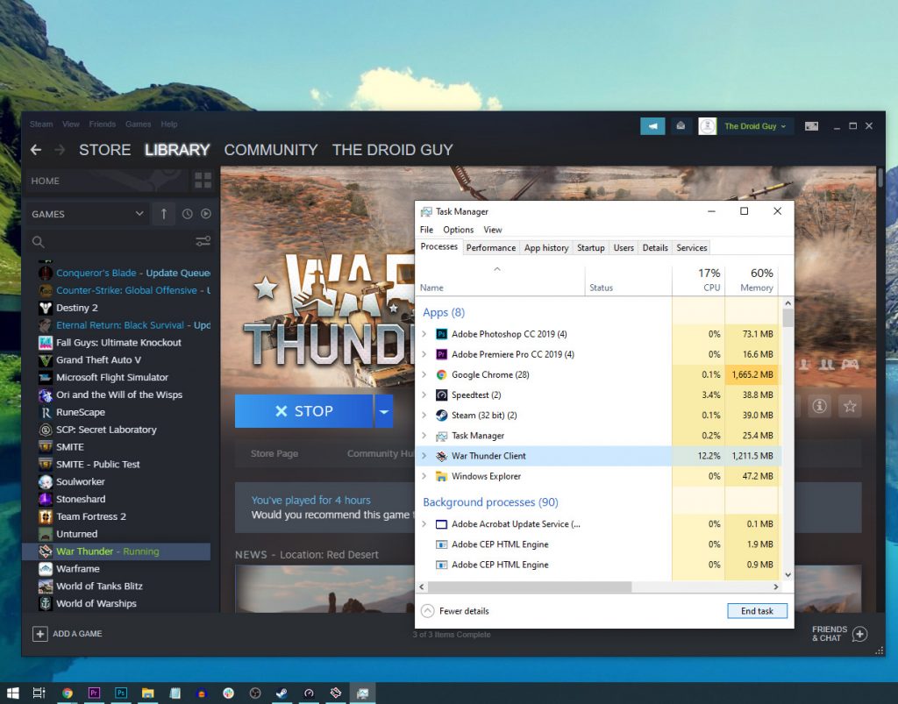Viewport: 898px width, 704px height.
Task: Open War Thunder game info icon
Action: (x=820, y=406)
